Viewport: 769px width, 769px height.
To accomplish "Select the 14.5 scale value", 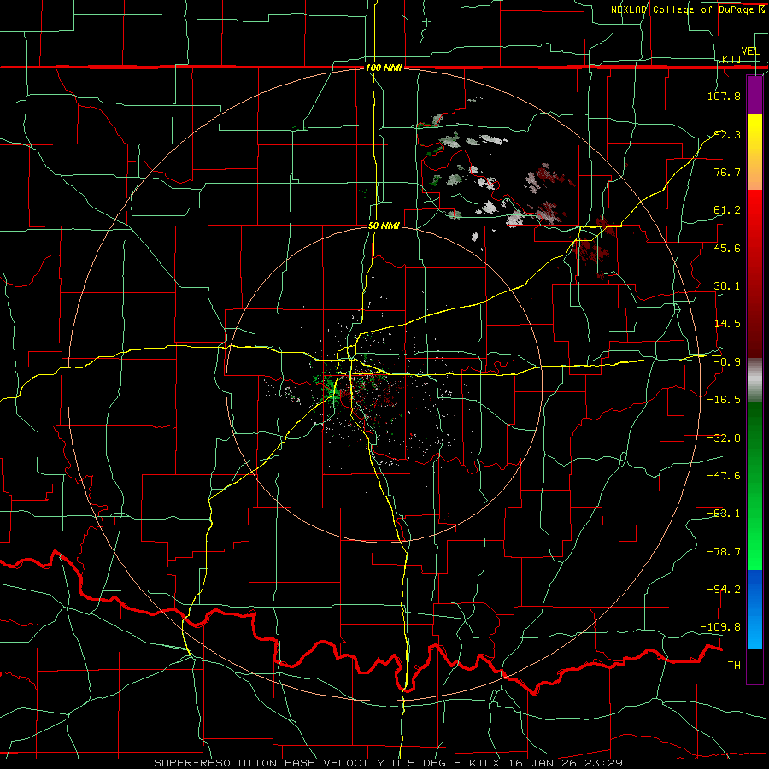I will pyautogui.click(x=726, y=324).
